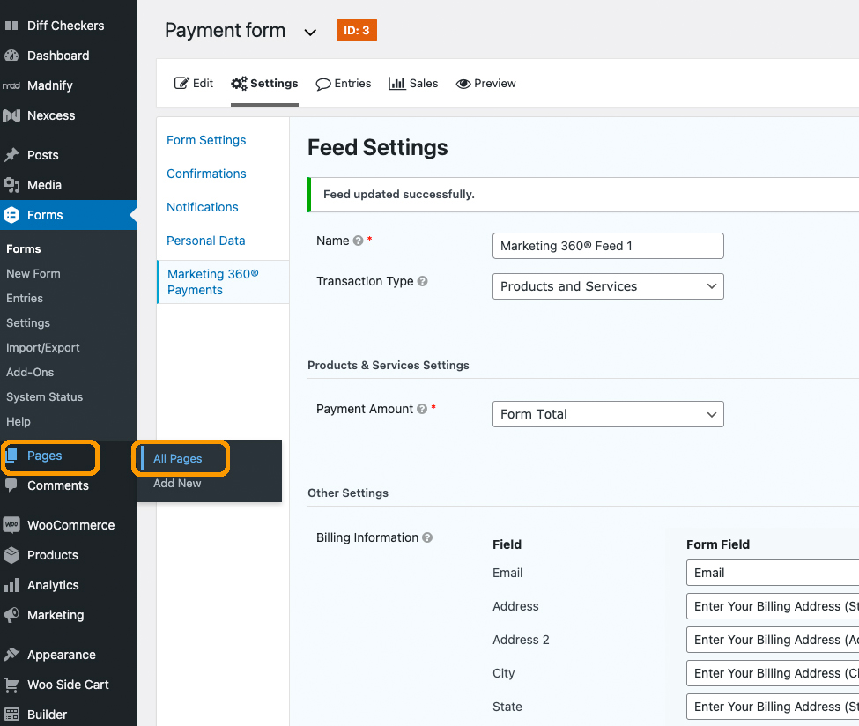
Task: Click the Woo Side Cart icon
Action: click(x=11, y=685)
